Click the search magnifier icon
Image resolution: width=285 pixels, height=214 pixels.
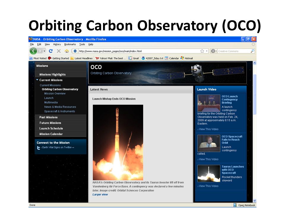(x=252, y=51)
